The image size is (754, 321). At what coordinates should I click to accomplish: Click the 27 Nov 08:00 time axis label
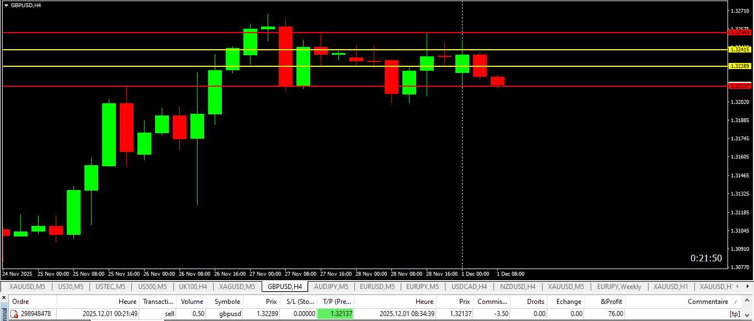coord(300,274)
